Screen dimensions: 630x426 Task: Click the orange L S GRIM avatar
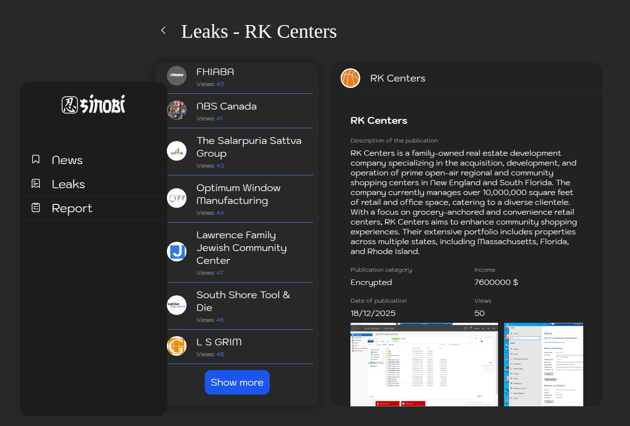177,346
